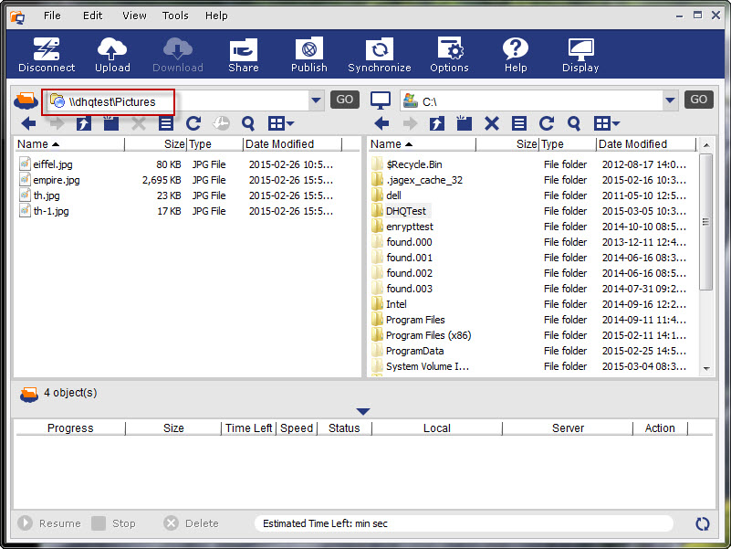
Task: Click the Publish icon
Action: tap(309, 55)
